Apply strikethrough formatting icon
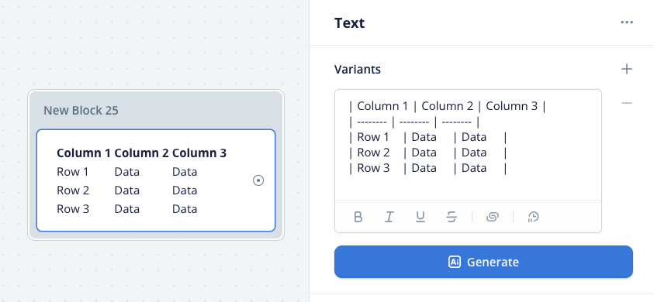This screenshot has height=302, width=654. [452, 217]
